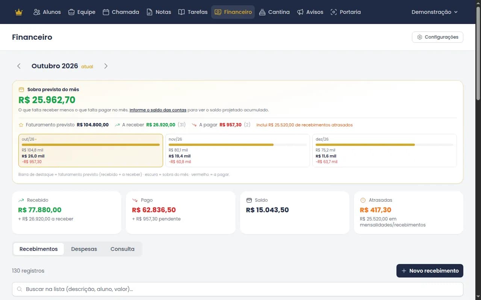Screen dimensions: 481x300
Task: Click the R$ 77.880,00 received amount
Action: click(40, 210)
